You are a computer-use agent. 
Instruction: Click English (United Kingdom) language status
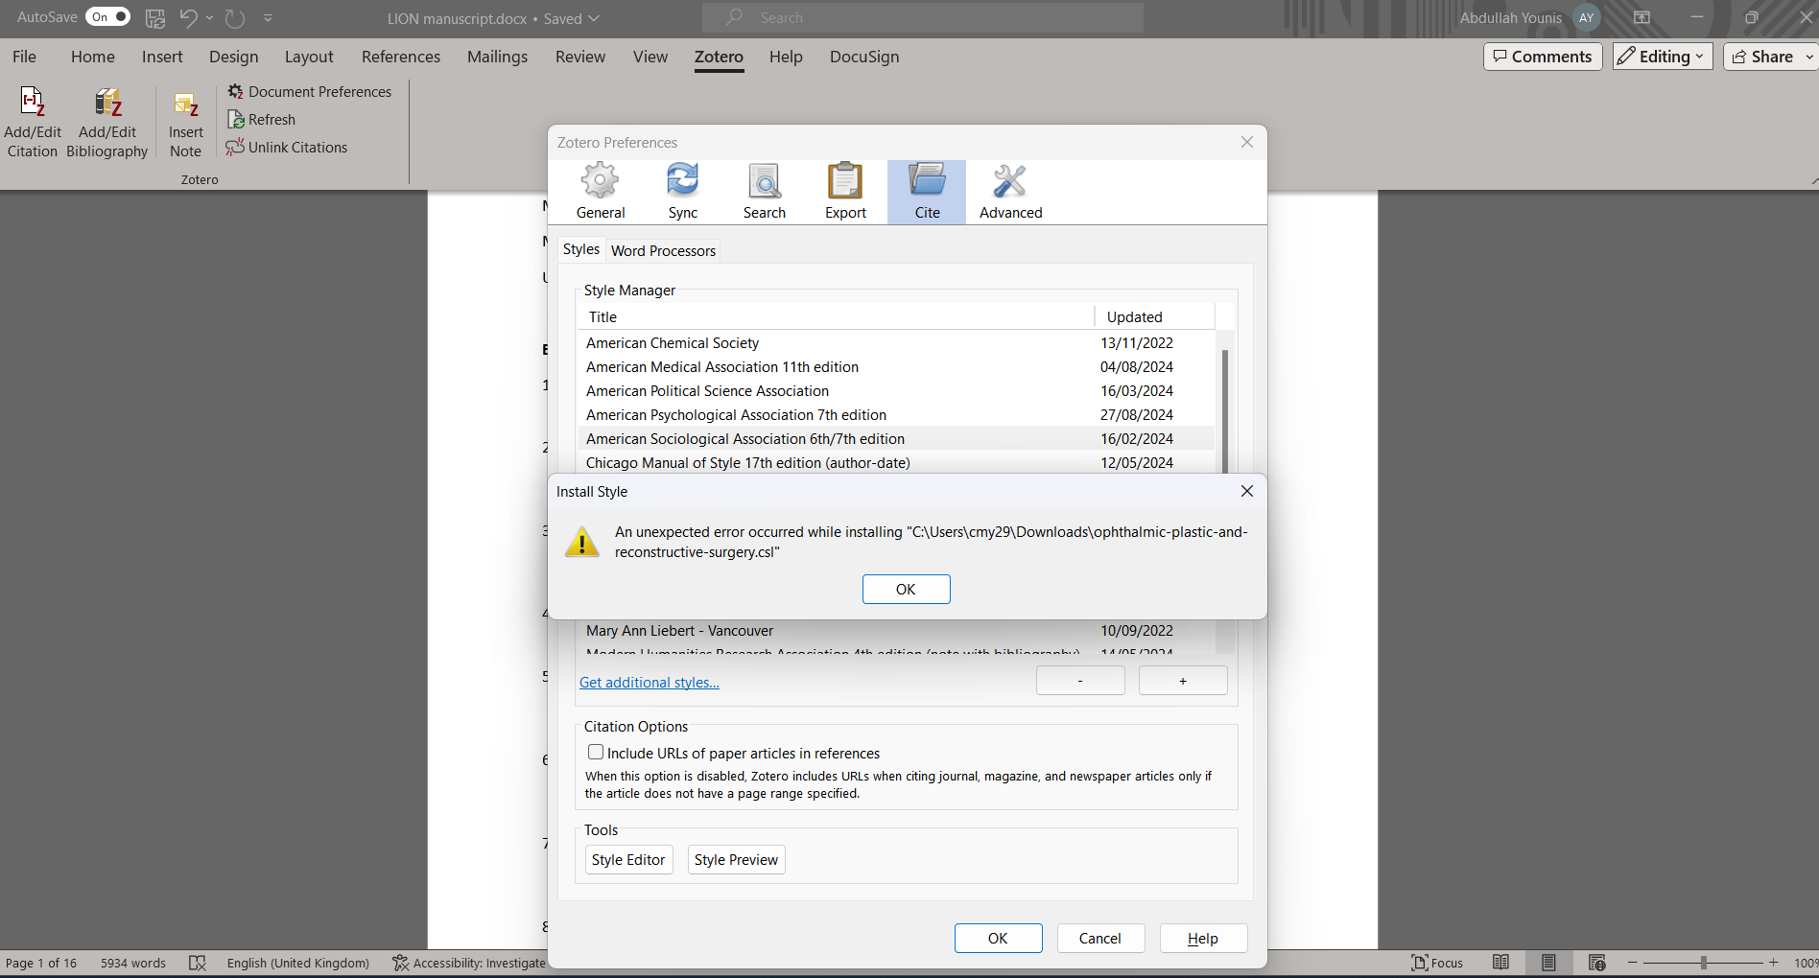click(x=297, y=963)
